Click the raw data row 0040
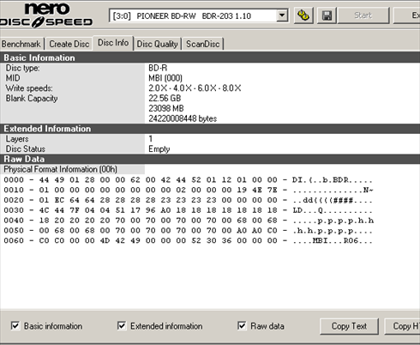Image resolution: width=420 pixels, height=345 pixels. point(188,221)
